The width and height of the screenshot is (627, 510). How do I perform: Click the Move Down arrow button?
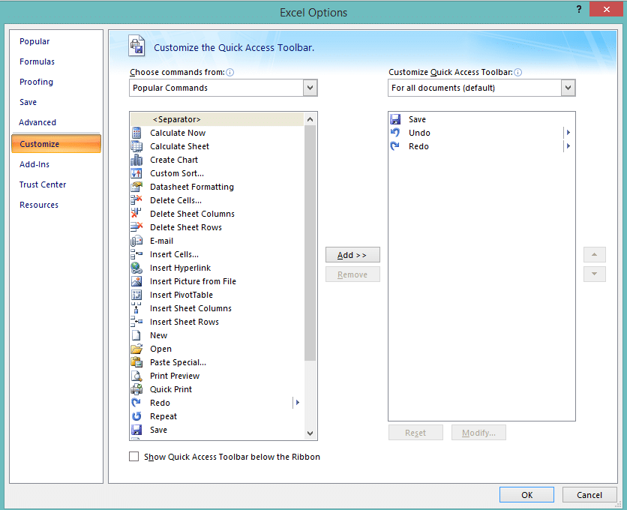tap(594, 274)
